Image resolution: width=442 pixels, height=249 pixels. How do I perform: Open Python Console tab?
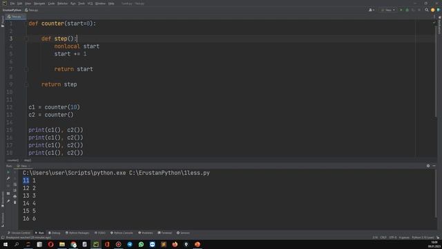click(x=122, y=233)
